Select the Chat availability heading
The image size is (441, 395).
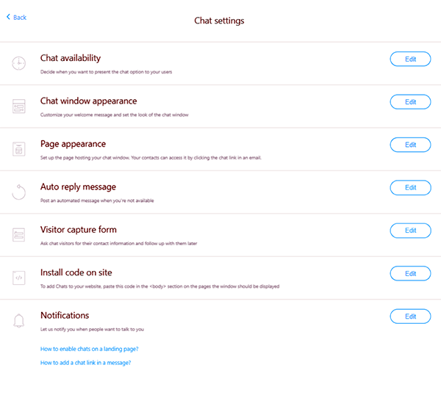click(71, 58)
